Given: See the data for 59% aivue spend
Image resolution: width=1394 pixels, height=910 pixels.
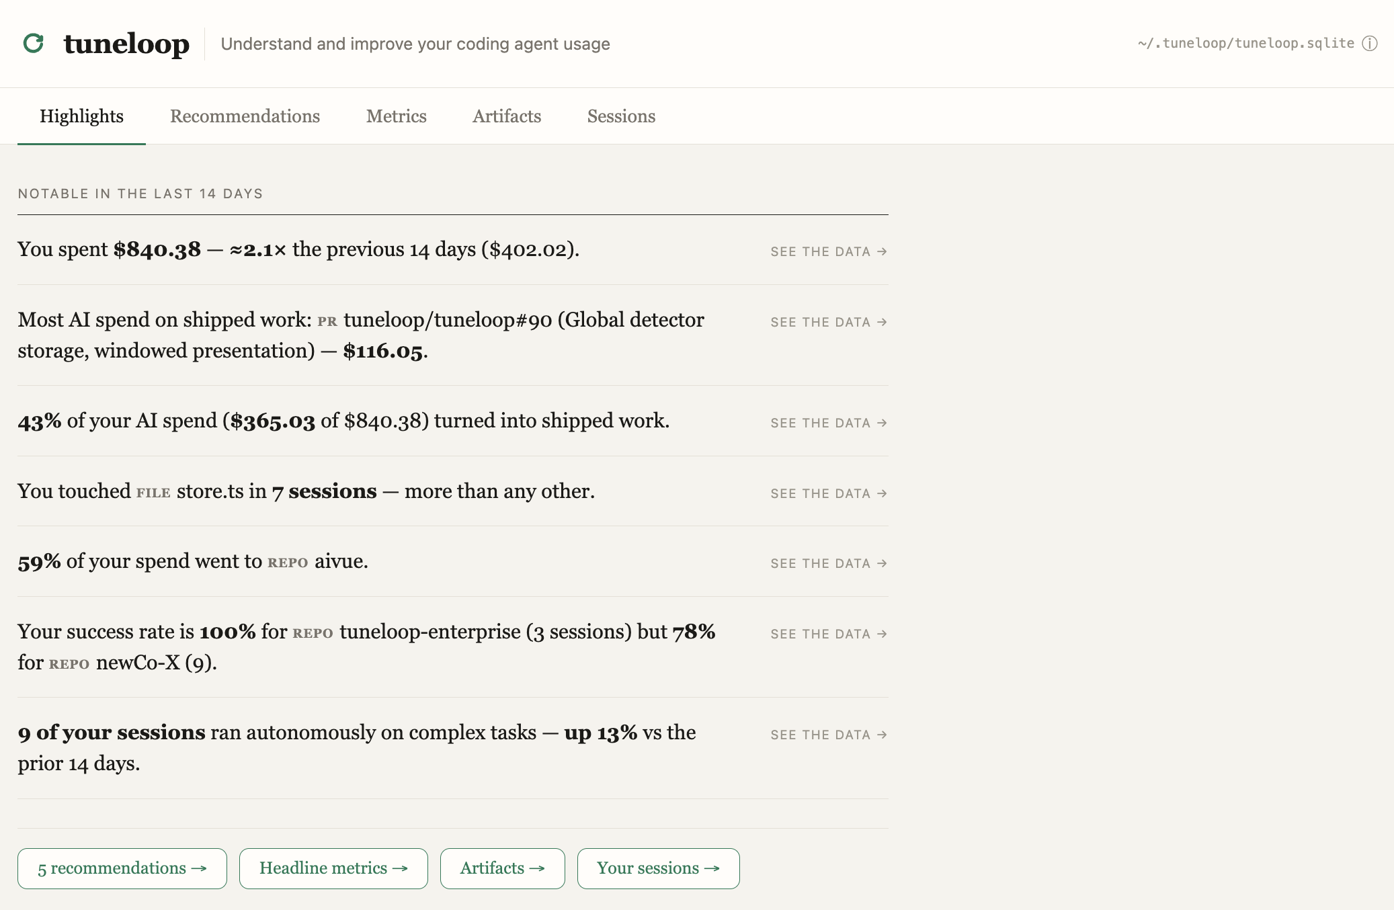Looking at the screenshot, I should [x=829, y=563].
